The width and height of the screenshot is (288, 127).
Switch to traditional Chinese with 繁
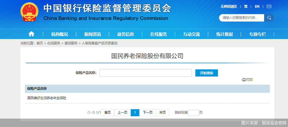point(246,6)
